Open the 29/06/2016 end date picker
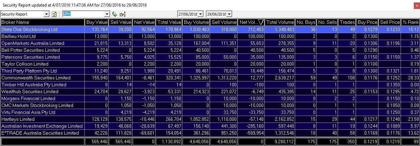Image resolution: width=420 pixels, height=146 pixels. pyautogui.click(x=229, y=14)
